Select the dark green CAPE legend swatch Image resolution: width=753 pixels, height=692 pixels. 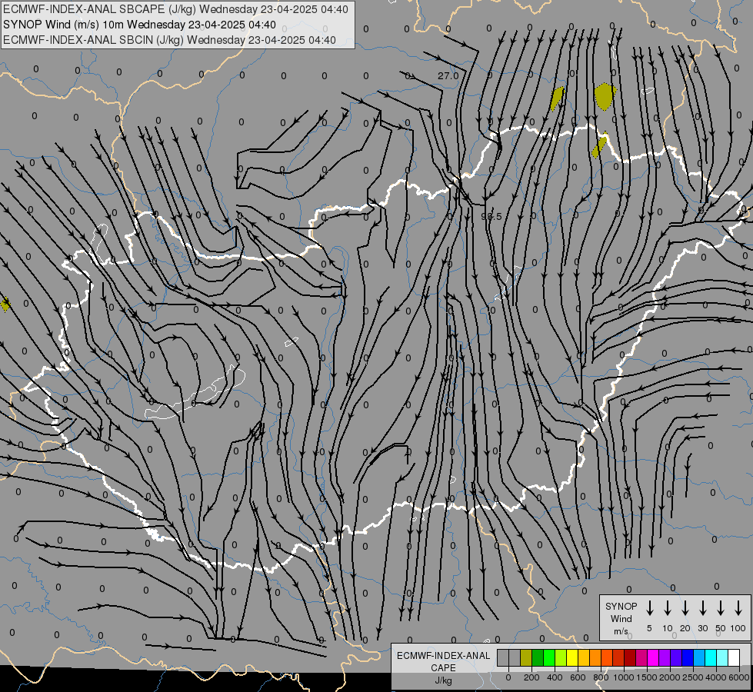coord(538,657)
